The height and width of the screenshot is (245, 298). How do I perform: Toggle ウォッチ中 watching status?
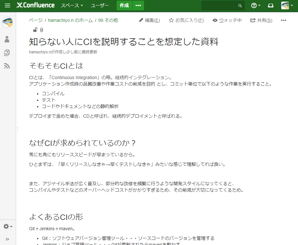[x=227, y=20]
